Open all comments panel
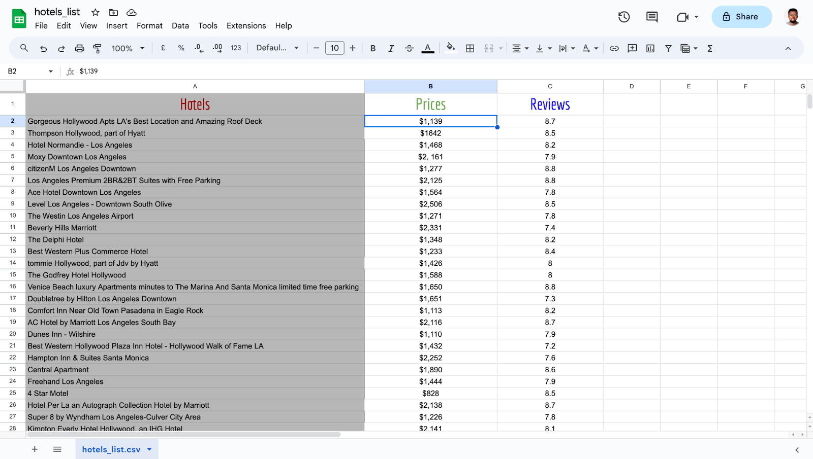Screen dimensions: 813x459 pos(652,17)
